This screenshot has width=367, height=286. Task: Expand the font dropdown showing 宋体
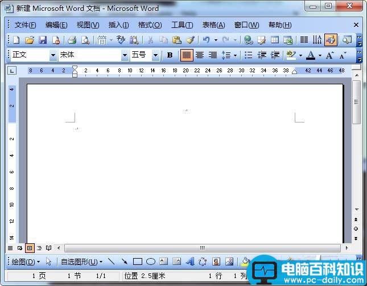pyautogui.click(x=125, y=55)
